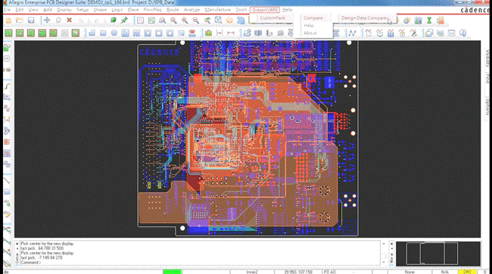Click the New file icon
Screen dimensions: 492x274
8,20
